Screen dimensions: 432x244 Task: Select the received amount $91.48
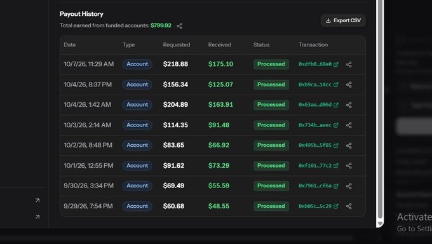[219, 125]
